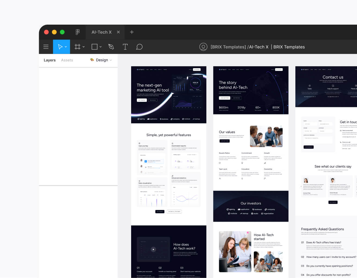Open the Frame tool dropdown chevron

click(83, 47)
